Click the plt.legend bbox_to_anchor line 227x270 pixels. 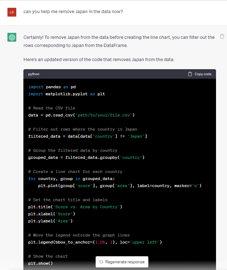95,242
